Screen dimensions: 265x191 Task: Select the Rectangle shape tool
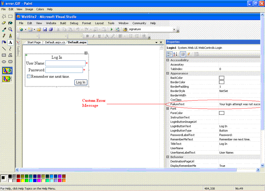[x=4, y=55]
